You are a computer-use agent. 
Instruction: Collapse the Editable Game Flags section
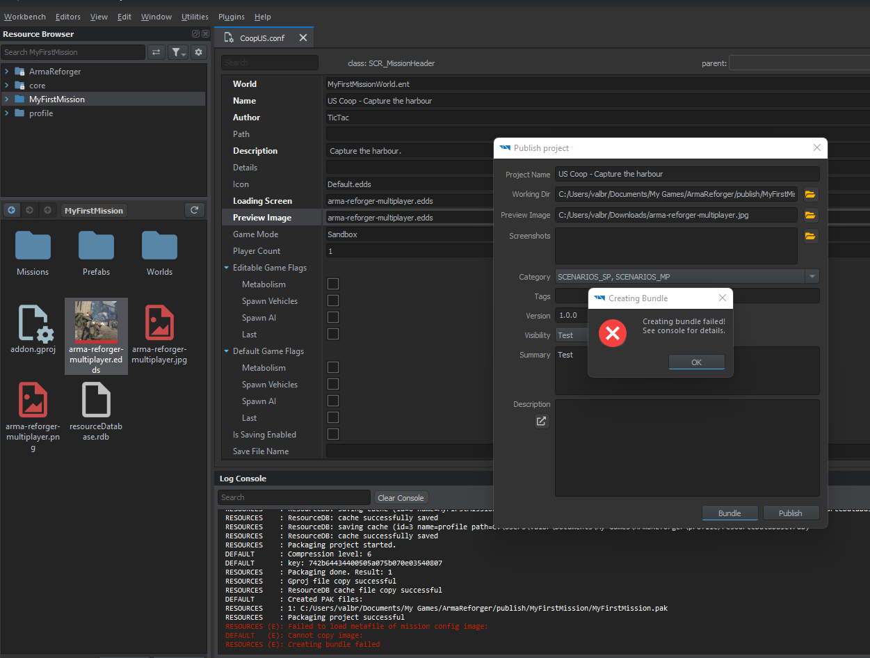click(x=227, y=268)
